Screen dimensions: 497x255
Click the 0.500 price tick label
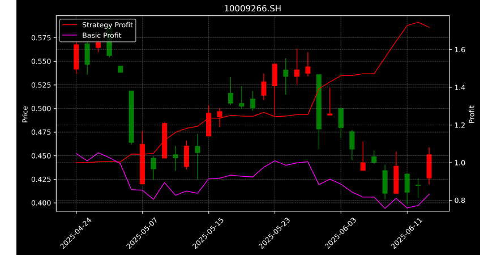(x=41, y=109)
